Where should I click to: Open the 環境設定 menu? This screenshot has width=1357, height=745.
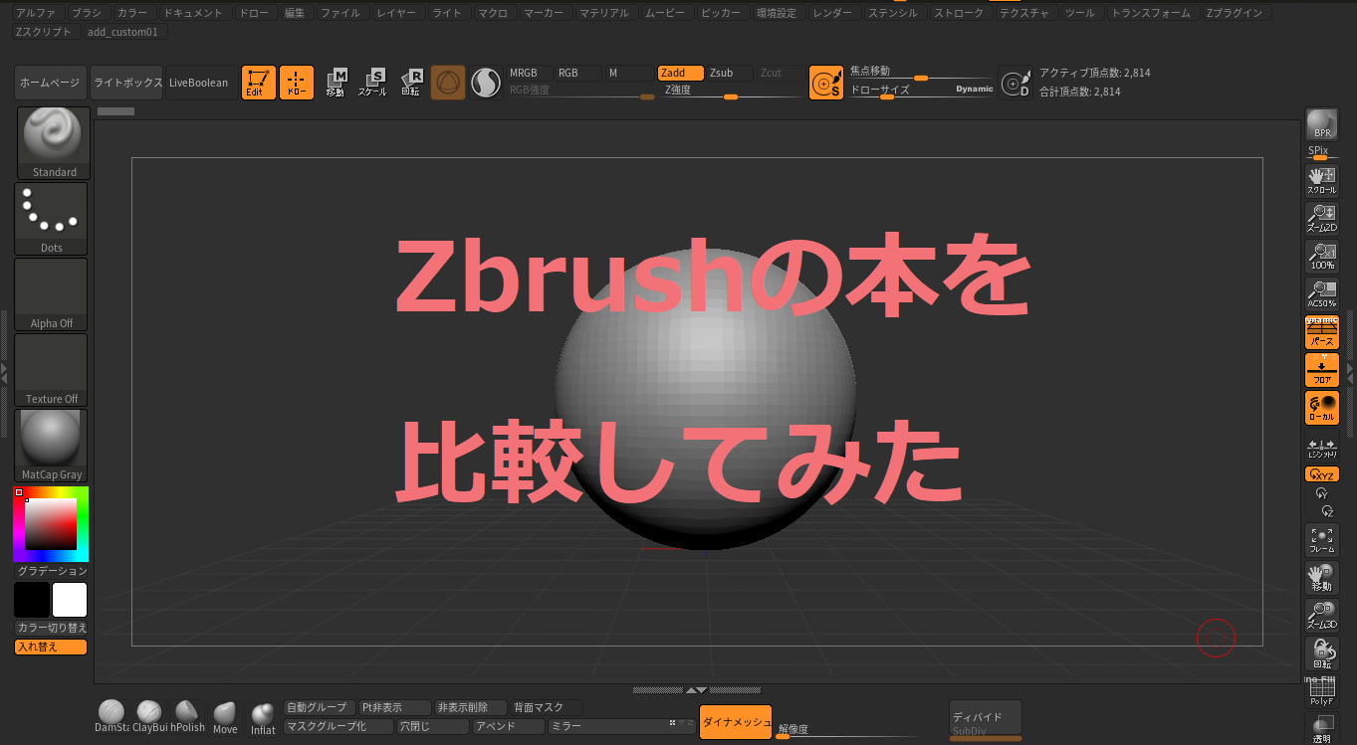[777, 13]
